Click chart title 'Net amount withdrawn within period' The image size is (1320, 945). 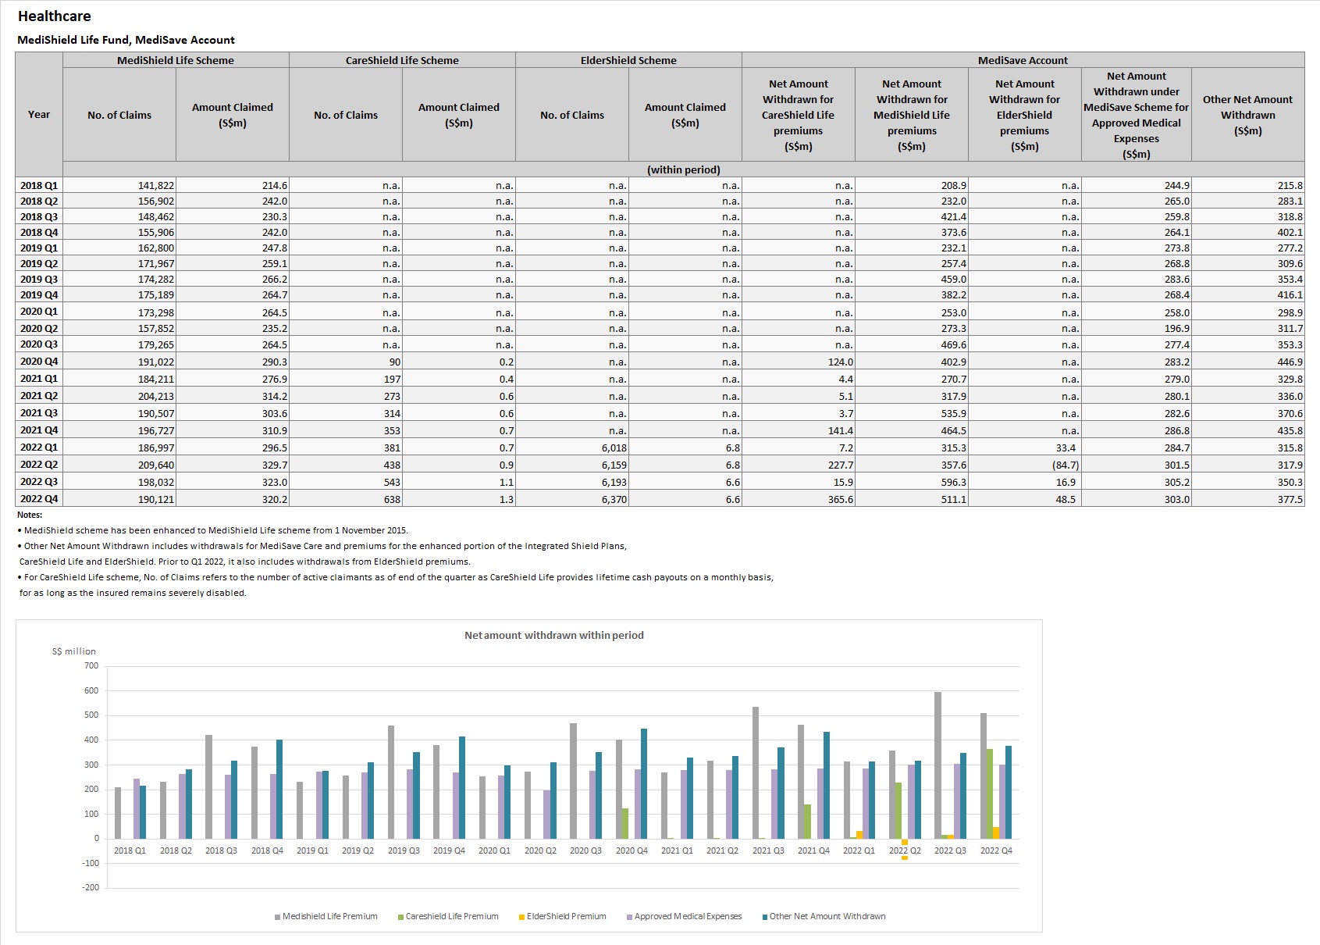click(x=554, y=635)
